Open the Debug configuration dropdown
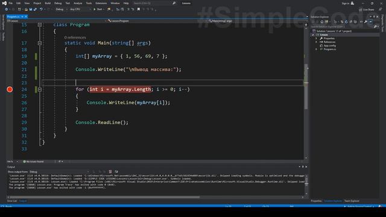386x217 pixels. tap(62, 10)
